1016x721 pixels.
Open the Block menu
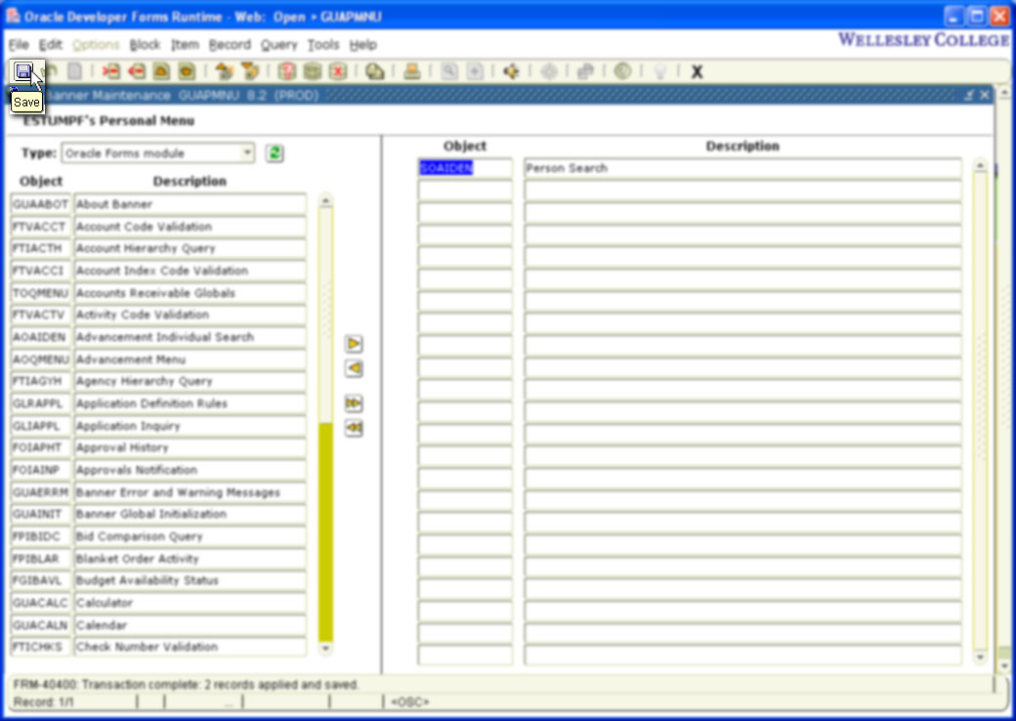click(145, 45)
